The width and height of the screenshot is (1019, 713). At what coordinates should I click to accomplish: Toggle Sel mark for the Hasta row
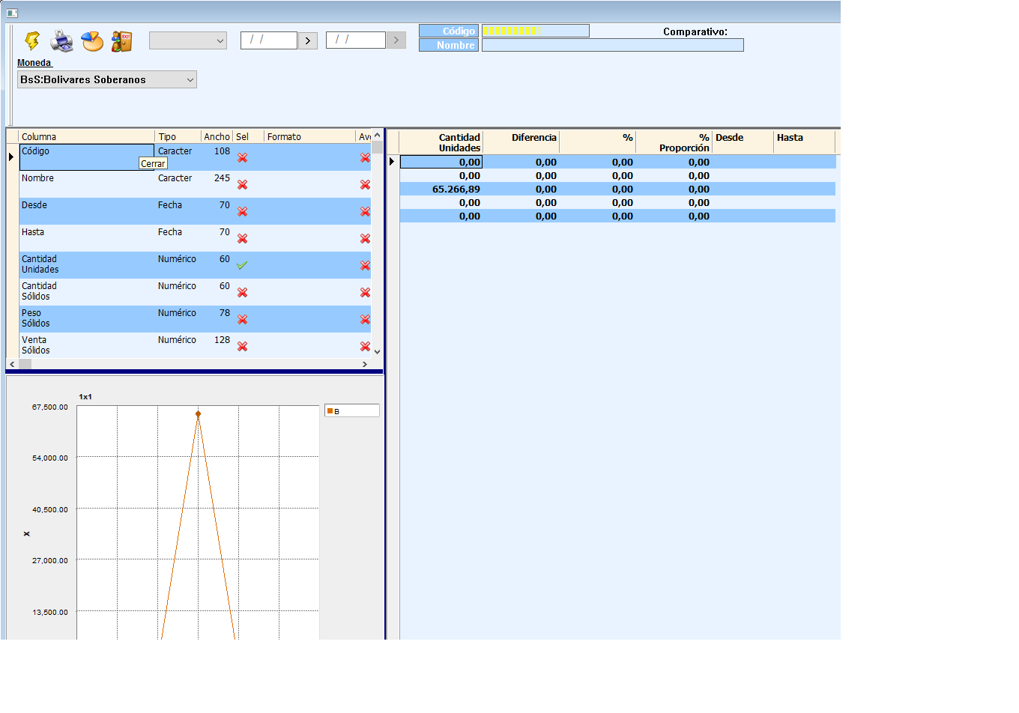click(242, 238)
